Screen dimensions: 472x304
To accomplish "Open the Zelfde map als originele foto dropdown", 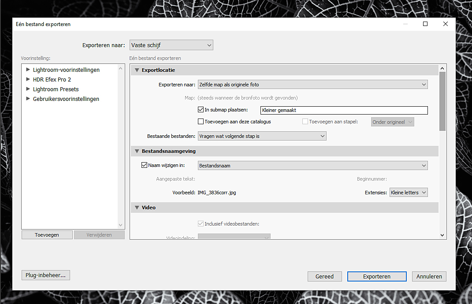I will click(x=312, y=85).
